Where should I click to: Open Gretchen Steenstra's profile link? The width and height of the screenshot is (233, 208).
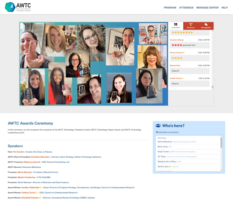point(41,157)
